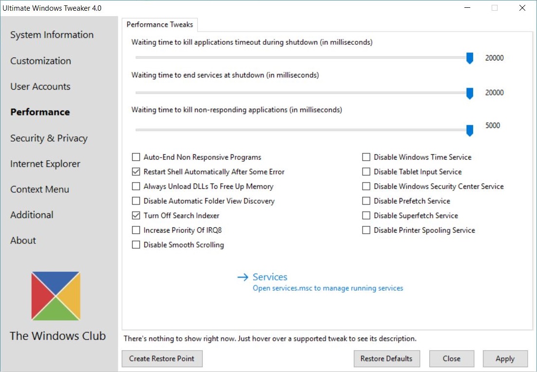Check Always Unload DLLs To Free Up Memory
The height and width of the screenshot is (372, 537).
136,186
